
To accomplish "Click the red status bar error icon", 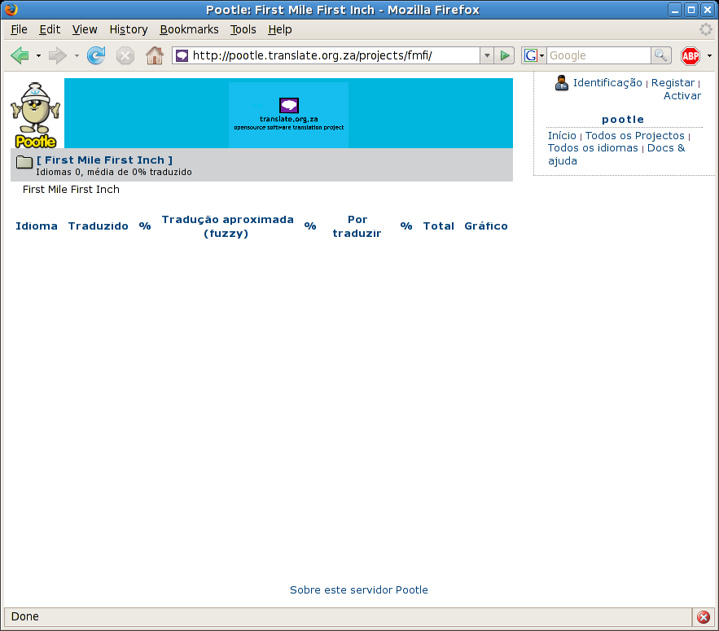I will pyautogui.click(x=704, y=617).
